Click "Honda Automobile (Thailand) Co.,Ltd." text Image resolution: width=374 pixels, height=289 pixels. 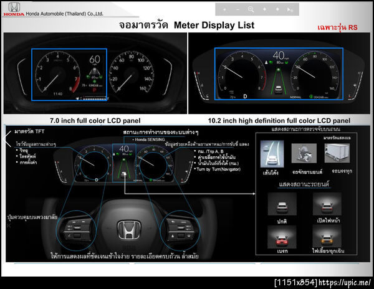pos(64,14)
